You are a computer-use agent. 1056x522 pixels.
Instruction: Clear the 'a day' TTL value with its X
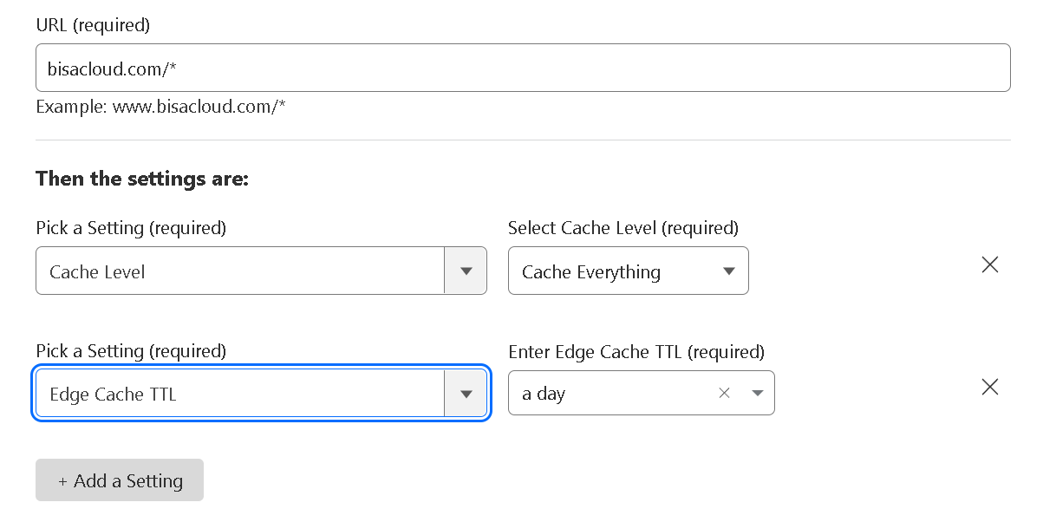724,393
